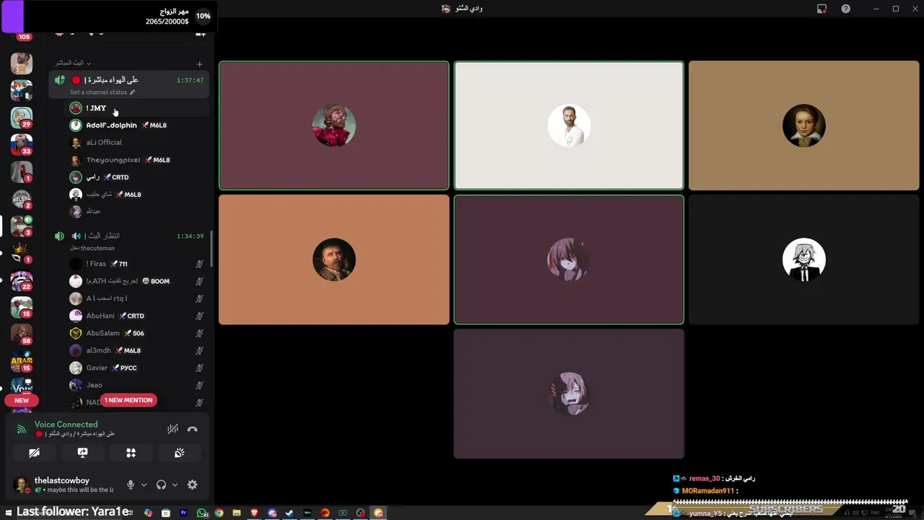Select AbuSalem with 506 tag

137,333
